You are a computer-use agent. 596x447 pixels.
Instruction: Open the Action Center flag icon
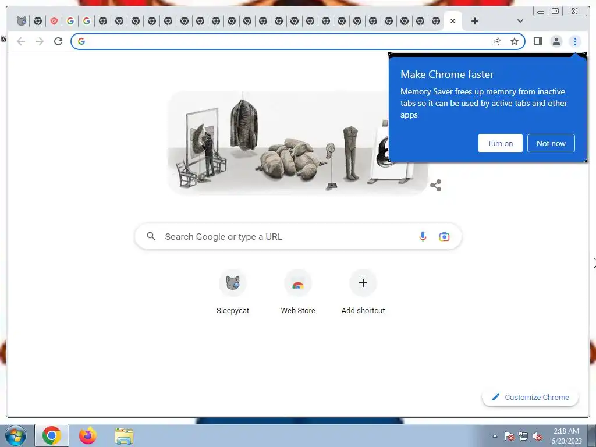pos(509,436)
